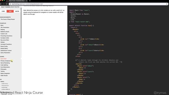Reload the page with the refresh icon
Image resolution: width=169 pixels, height=95 pixels.
7,4
